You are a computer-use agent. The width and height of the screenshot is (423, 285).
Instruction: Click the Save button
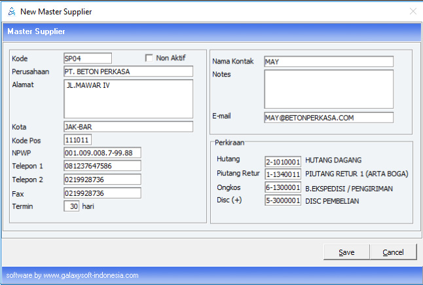(347, 252)
